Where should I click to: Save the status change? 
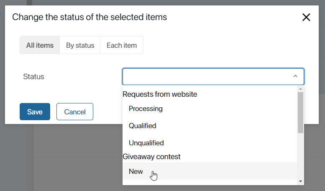(35, 112)
